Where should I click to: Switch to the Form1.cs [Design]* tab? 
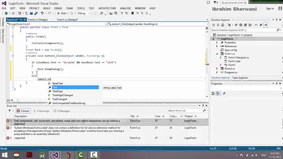point(68,20)
